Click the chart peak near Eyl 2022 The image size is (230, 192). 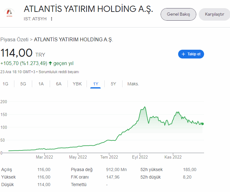click(x=145, y=107)
